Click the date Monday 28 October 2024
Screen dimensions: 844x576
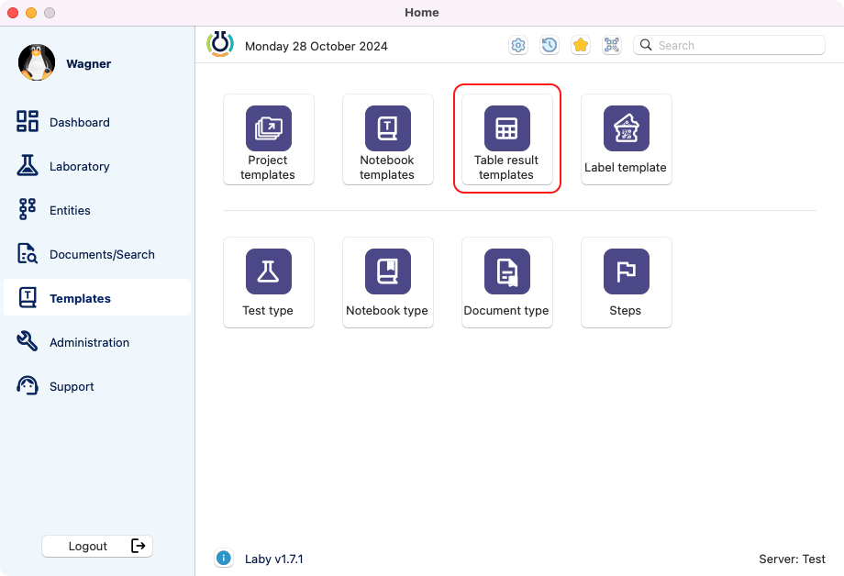316,46
